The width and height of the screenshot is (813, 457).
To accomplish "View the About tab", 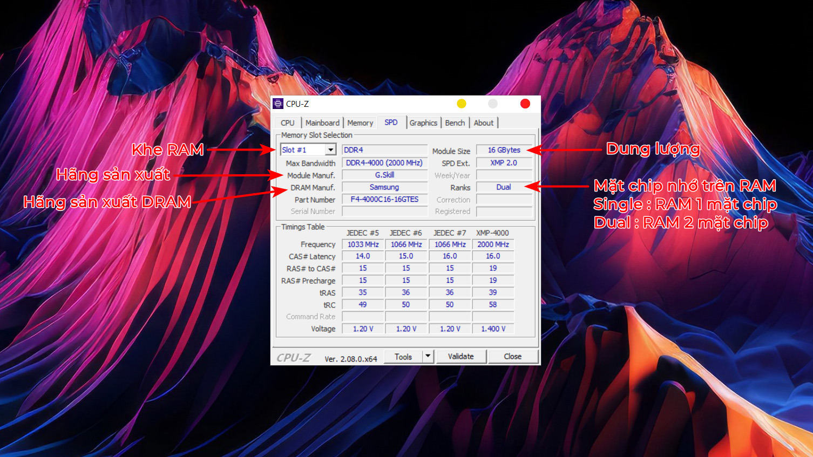I will [483, 123].
